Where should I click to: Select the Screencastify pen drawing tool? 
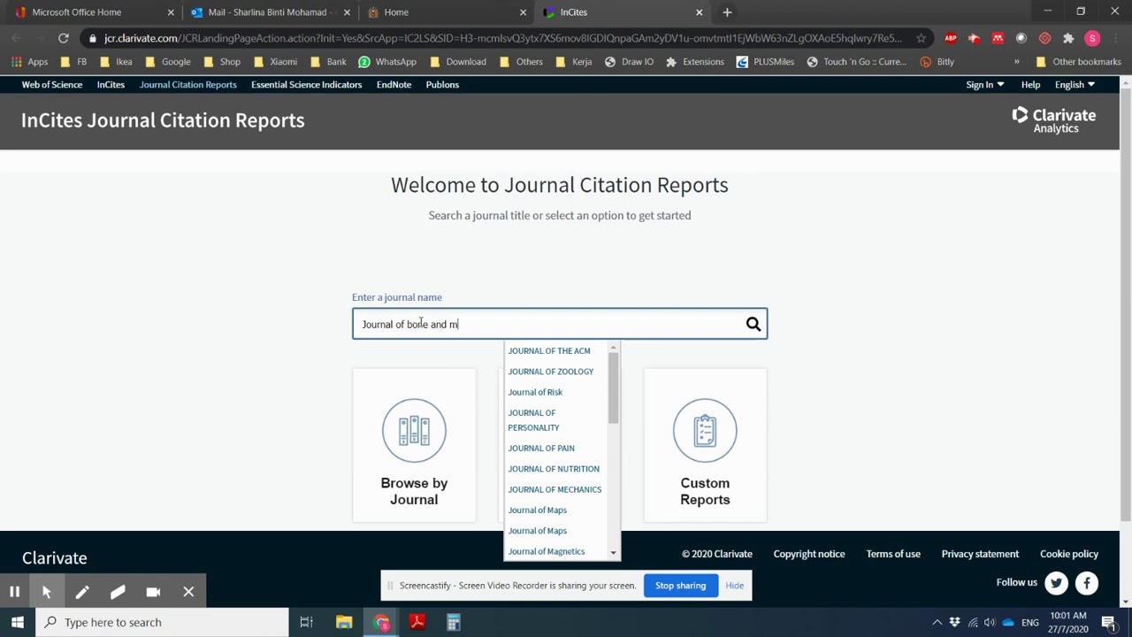[82, 592]
